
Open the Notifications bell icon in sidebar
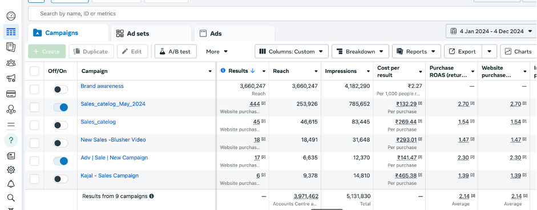pos(11,184)
